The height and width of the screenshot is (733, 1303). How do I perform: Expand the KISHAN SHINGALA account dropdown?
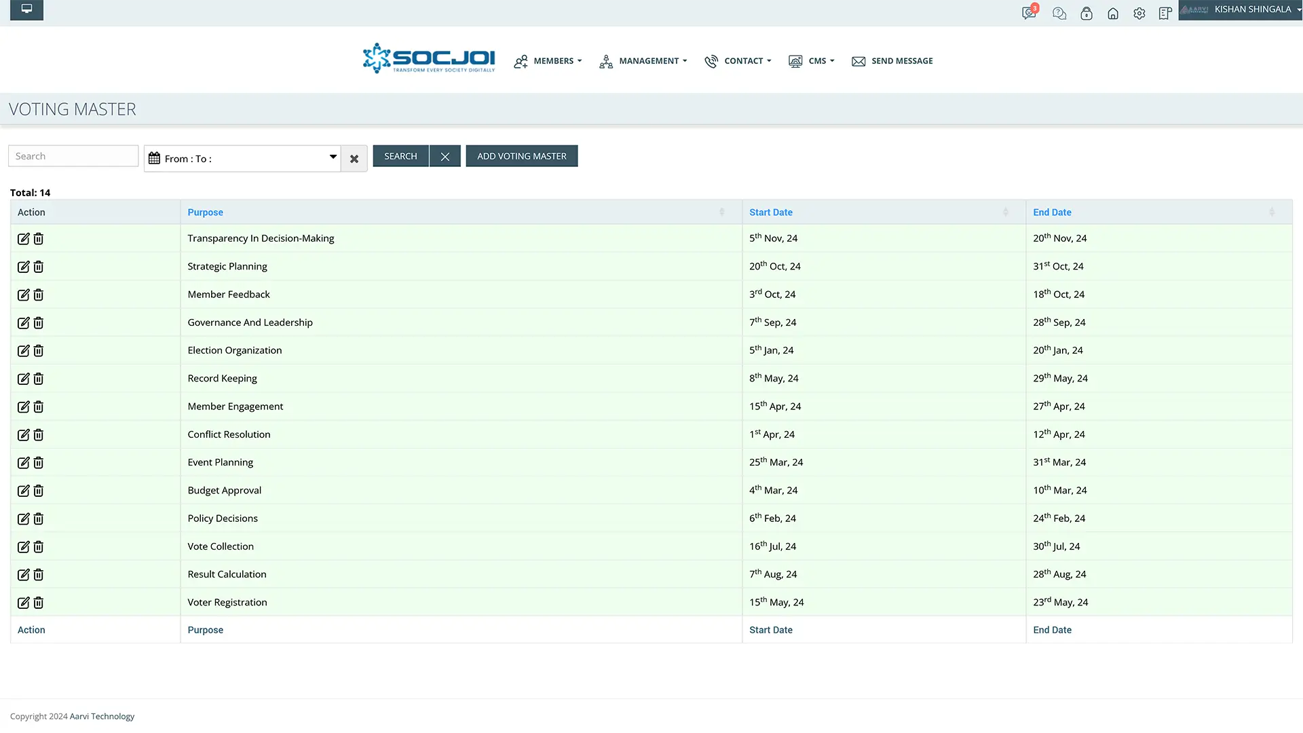1252,9
